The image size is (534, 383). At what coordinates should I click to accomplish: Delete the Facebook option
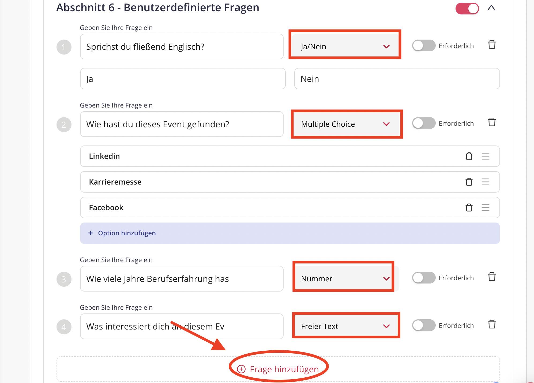[469, 208]
